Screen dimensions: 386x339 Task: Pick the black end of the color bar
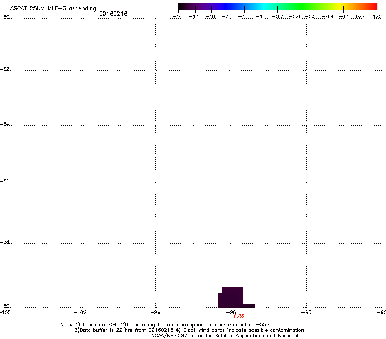coord(182,7)
